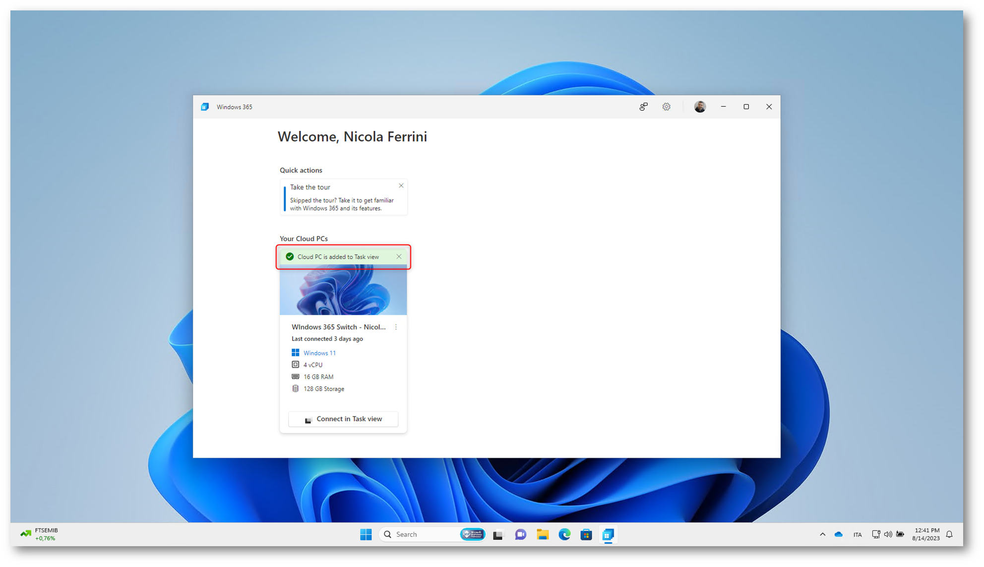Open the volume speaker icon
Image resolution: width=984 pixels, height=567 pixels.
(888, 534)
